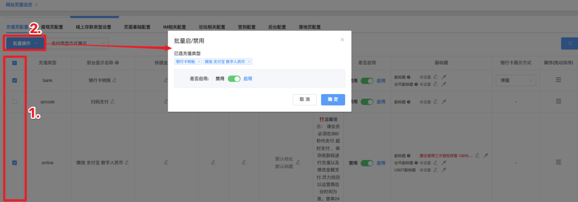
Task: Click the refresh icon button
Action: click(x=570, y=43)
